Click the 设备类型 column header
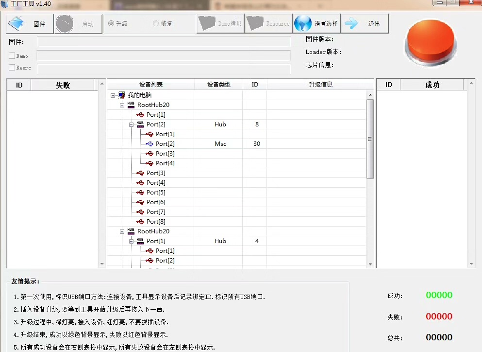 tap(218, 85)
